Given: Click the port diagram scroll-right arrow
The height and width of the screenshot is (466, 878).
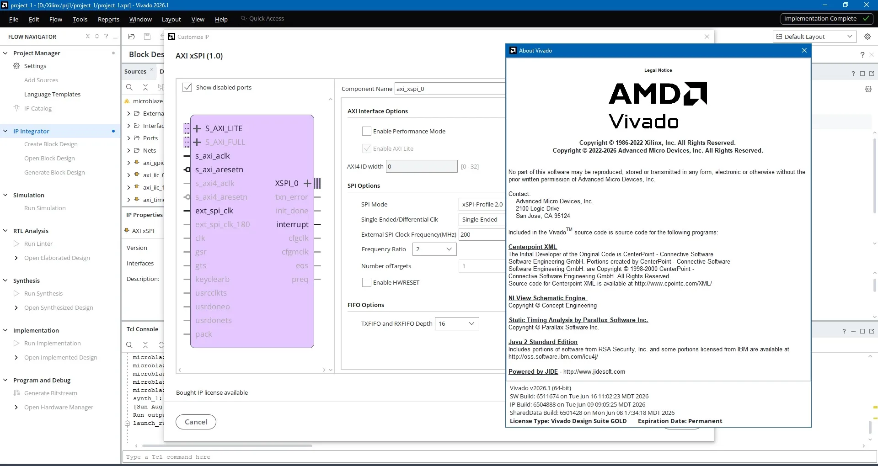Looking at the screenshot, I should point(324,370).
